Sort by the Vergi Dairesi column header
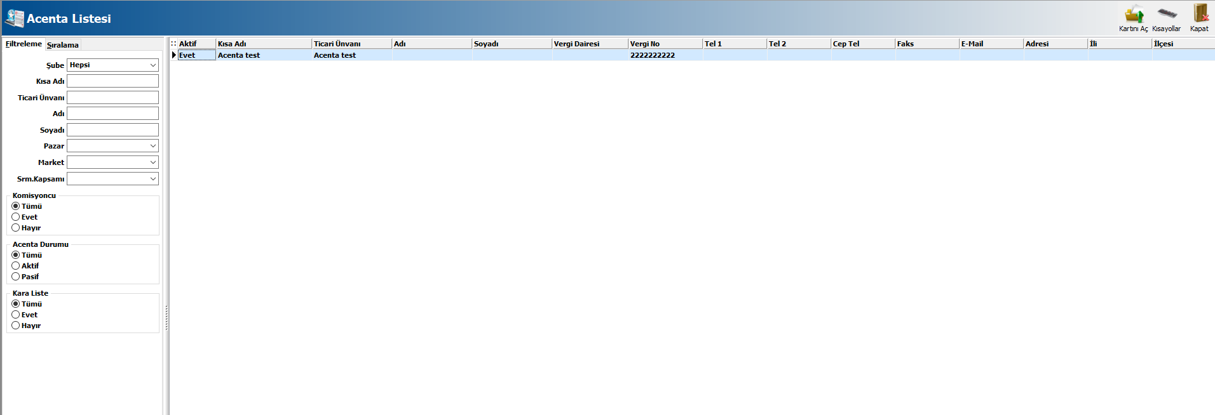This screenshot has height=415, width=1215. coord(590,44)
